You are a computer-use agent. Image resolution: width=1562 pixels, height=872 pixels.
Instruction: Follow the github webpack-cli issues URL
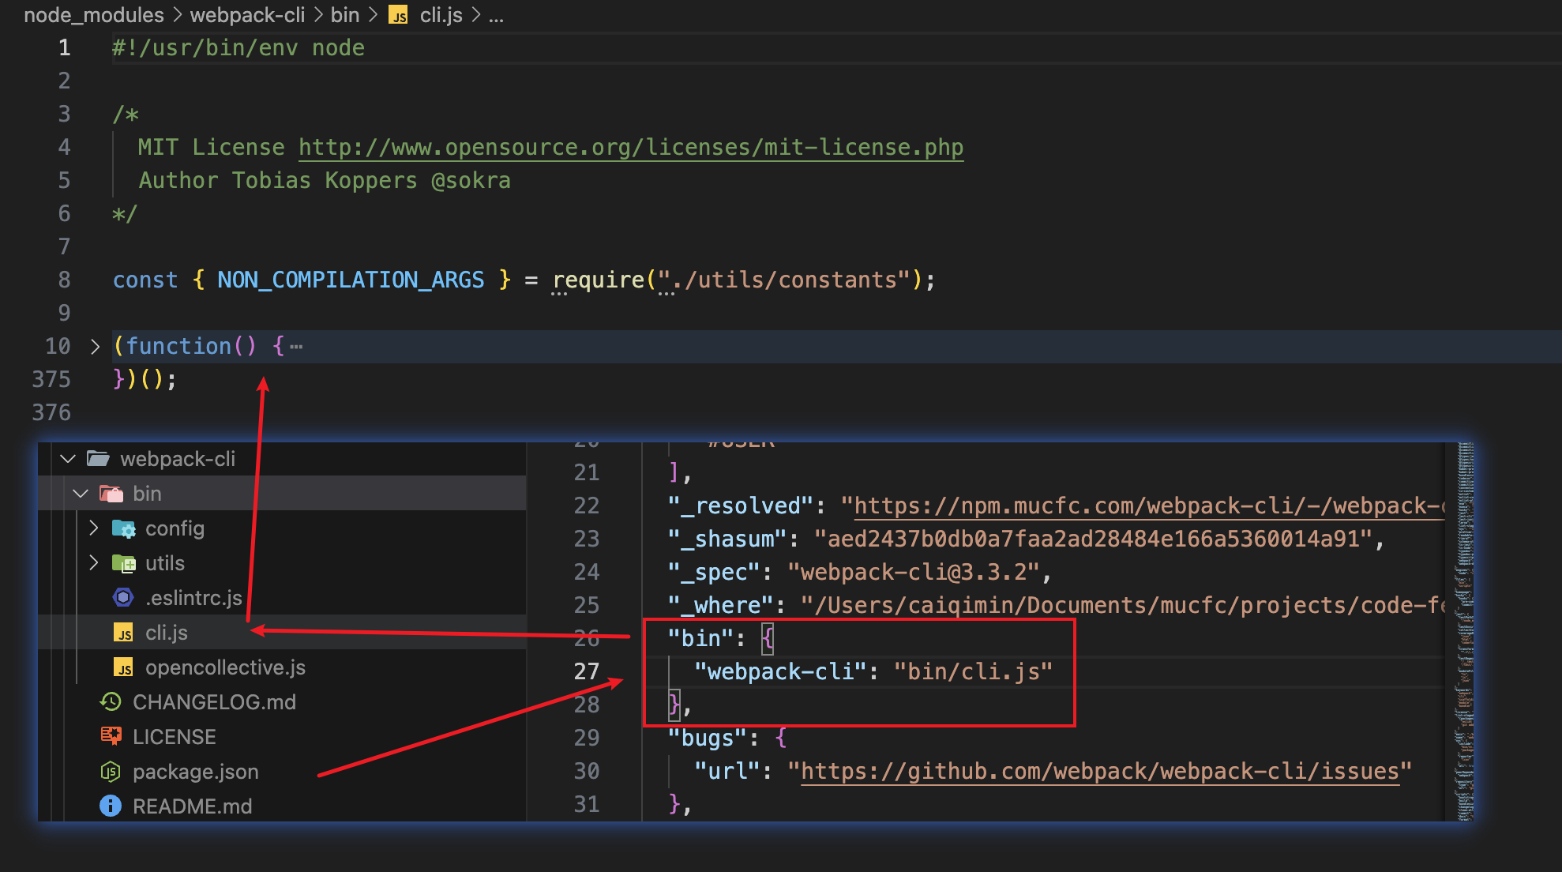1100,772
